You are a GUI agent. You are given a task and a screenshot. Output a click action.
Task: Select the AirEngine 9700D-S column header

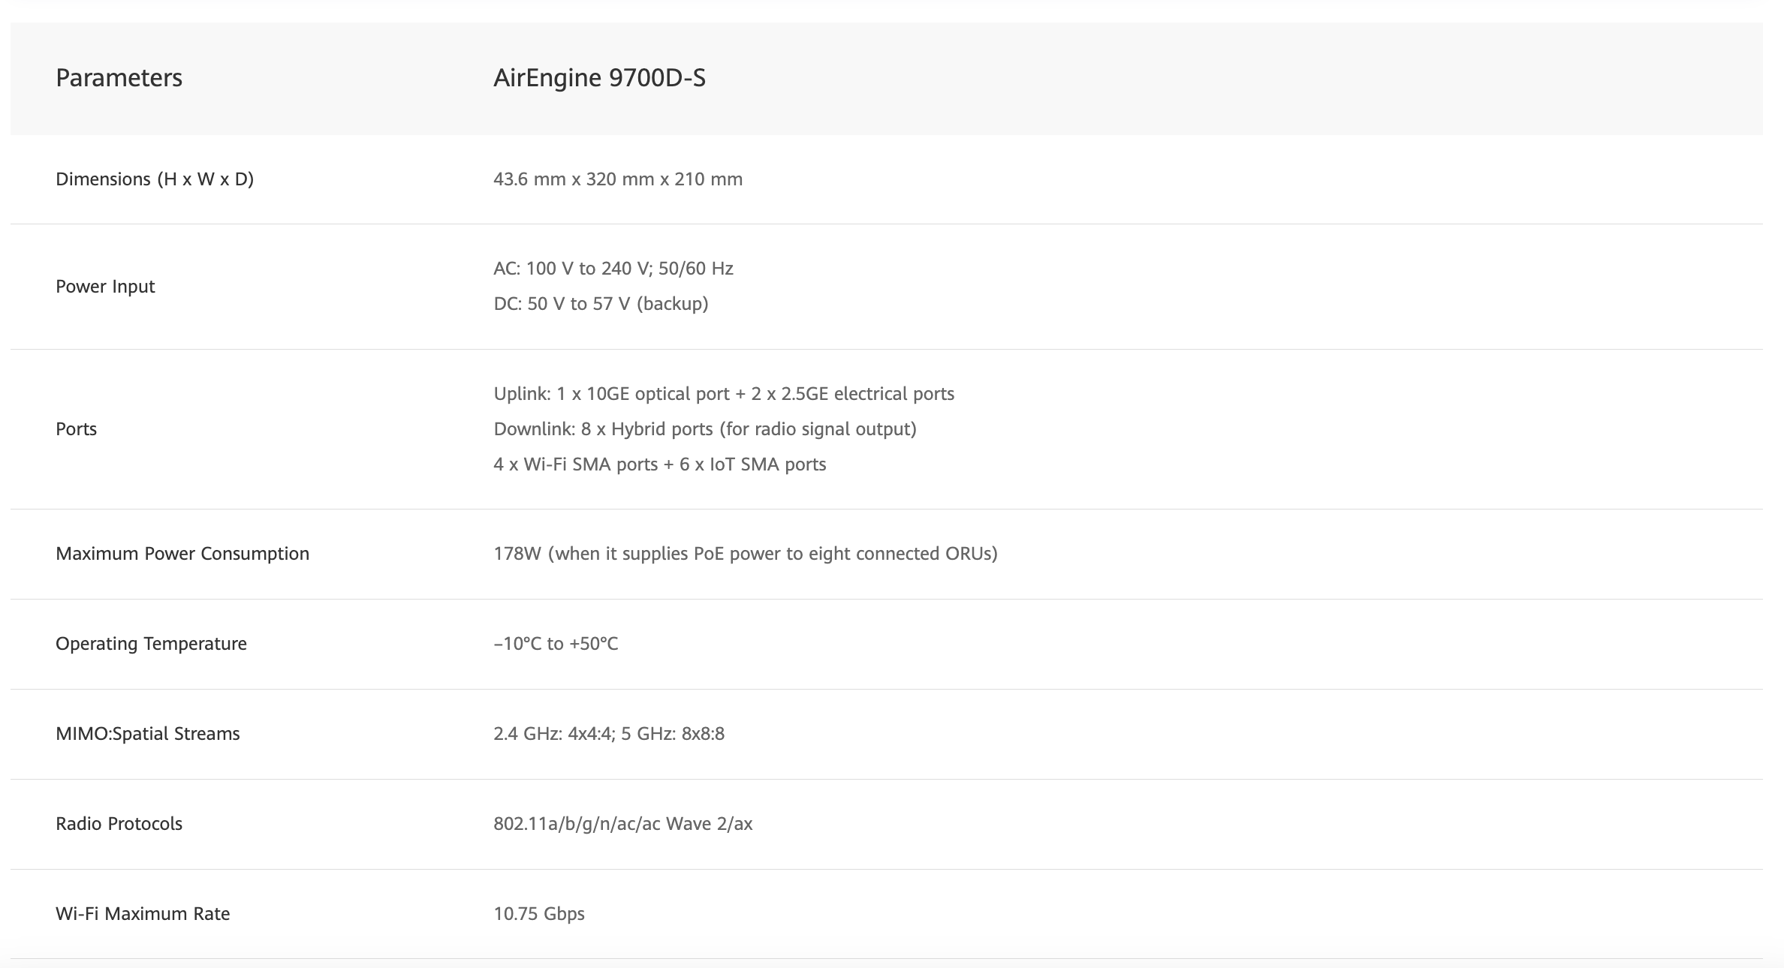pos(599,78)
